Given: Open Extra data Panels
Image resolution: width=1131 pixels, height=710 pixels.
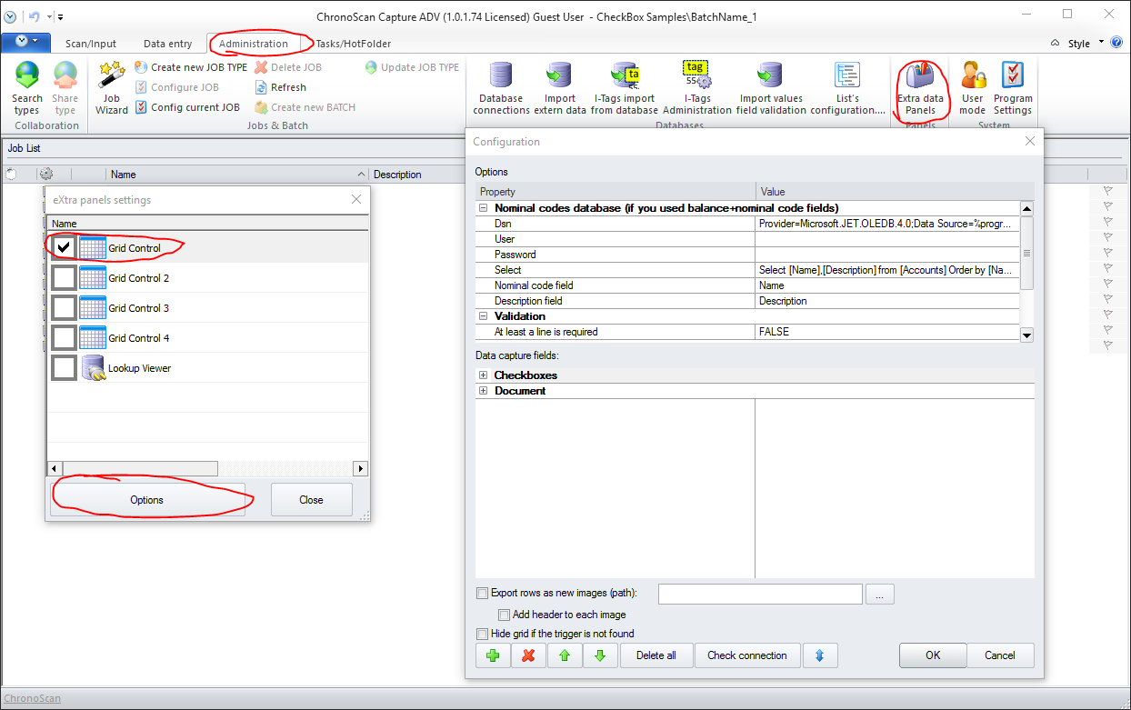Looking at the screenshot, I should pyautogui.click(x=920, y=88).
